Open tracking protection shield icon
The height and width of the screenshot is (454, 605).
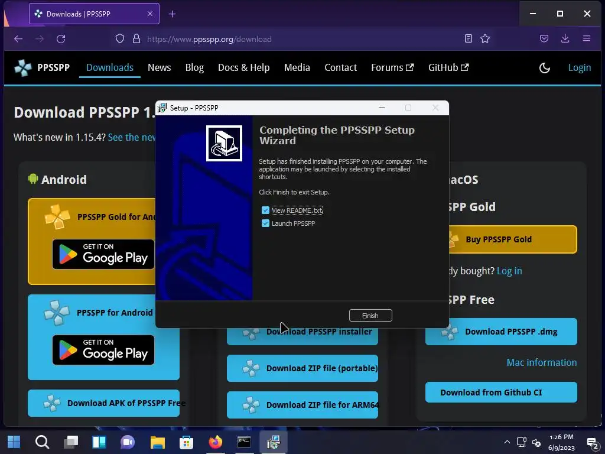tap(120, 38)
